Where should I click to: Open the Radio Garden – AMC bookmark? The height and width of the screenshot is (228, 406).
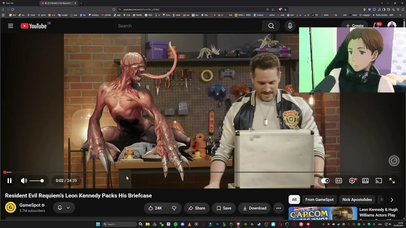(383, 15)
